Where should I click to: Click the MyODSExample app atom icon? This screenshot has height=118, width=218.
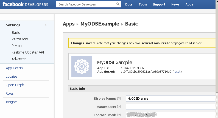click(81, 66)
